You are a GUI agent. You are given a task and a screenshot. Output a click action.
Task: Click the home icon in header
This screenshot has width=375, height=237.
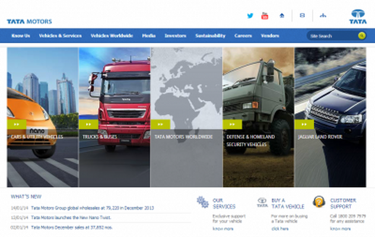click(x=282, y=15)
